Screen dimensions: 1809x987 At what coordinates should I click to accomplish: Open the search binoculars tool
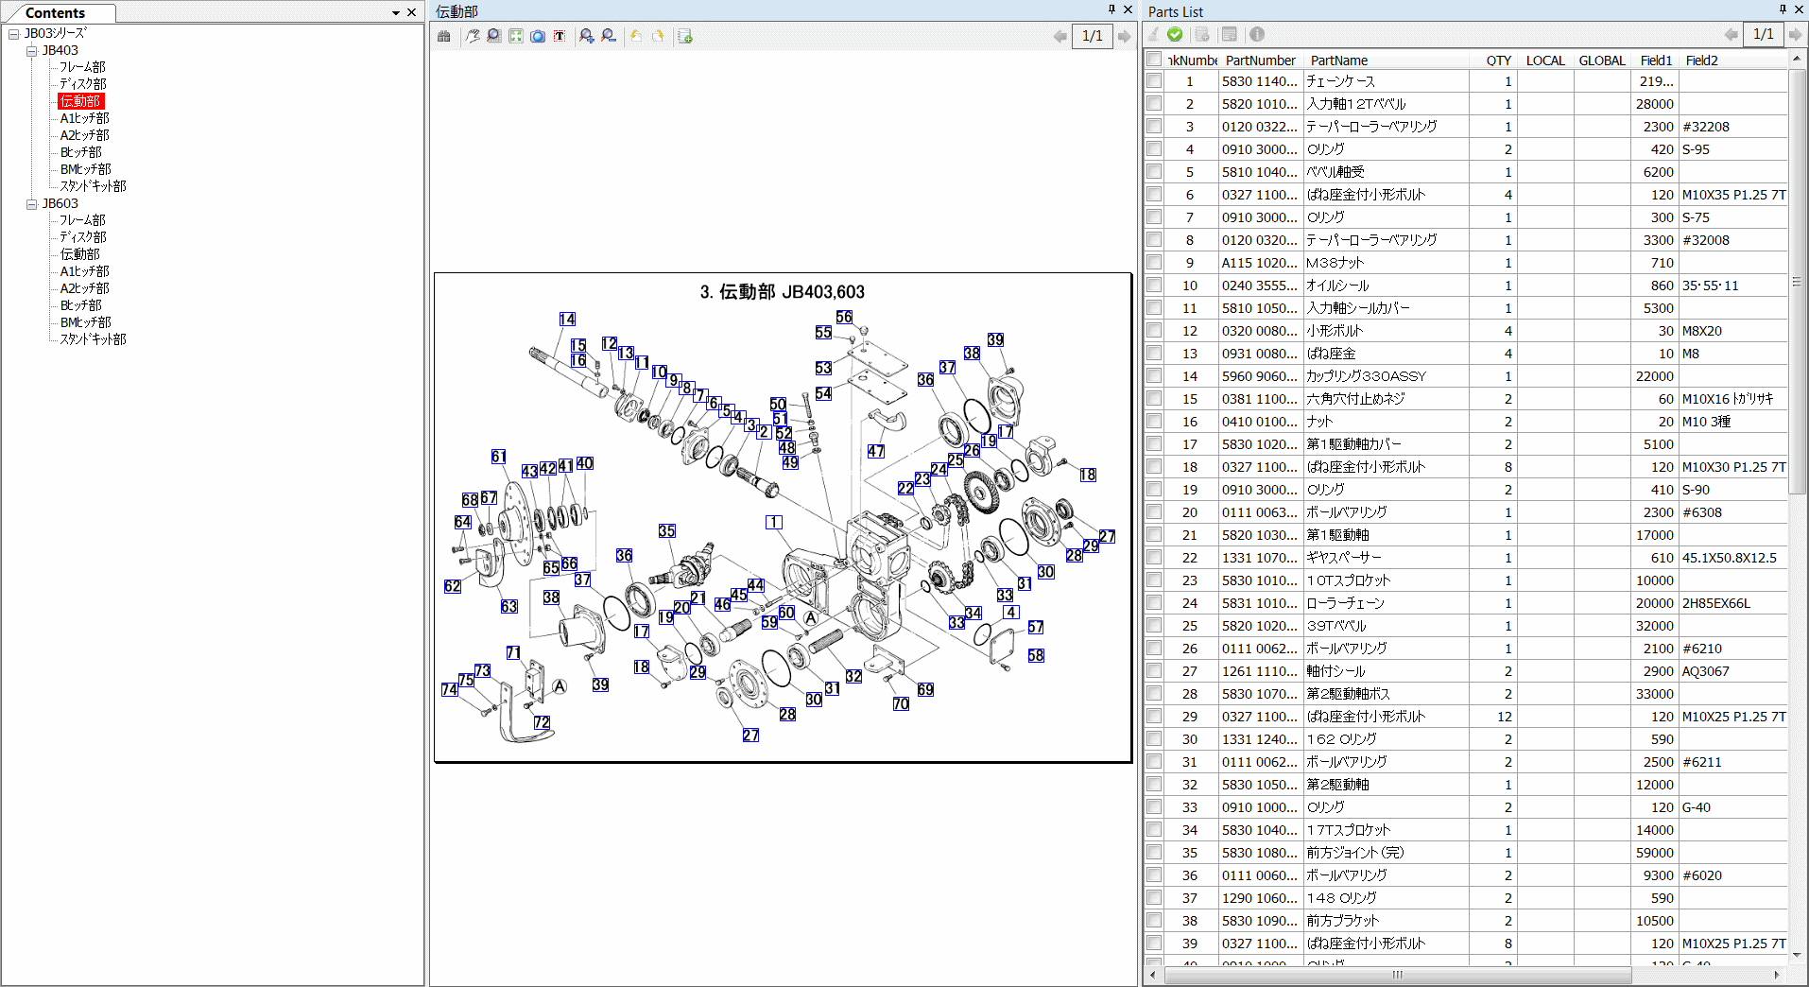tap(443, 35)
